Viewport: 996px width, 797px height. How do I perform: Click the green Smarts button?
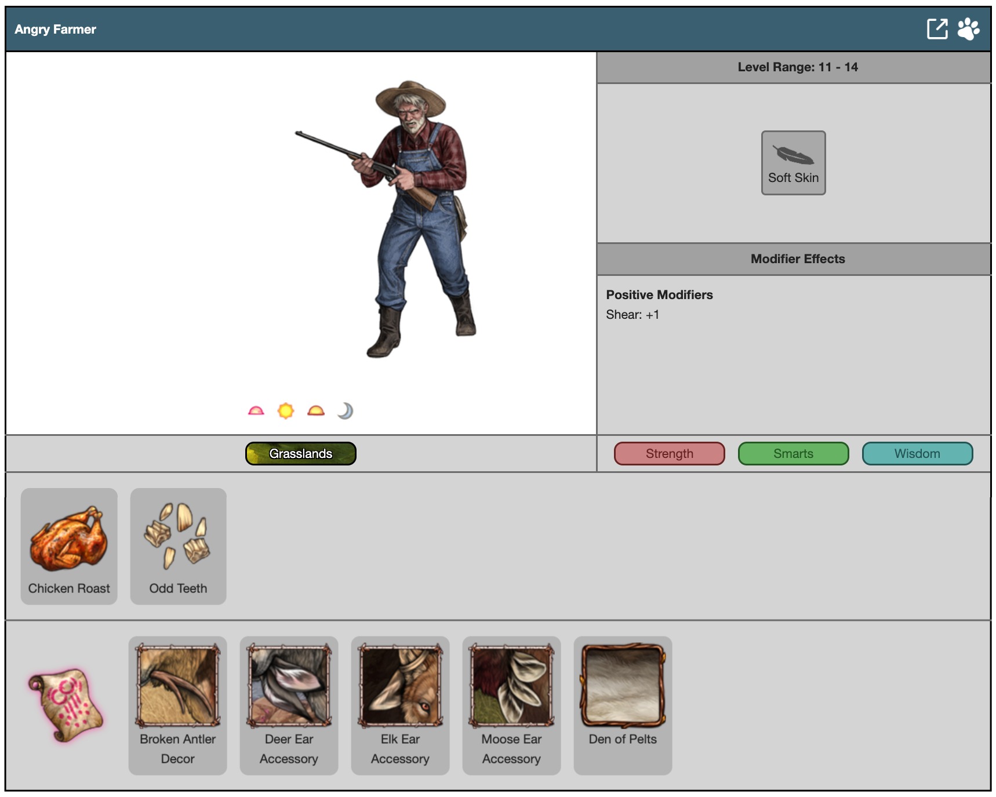click(x=793, y=453)
